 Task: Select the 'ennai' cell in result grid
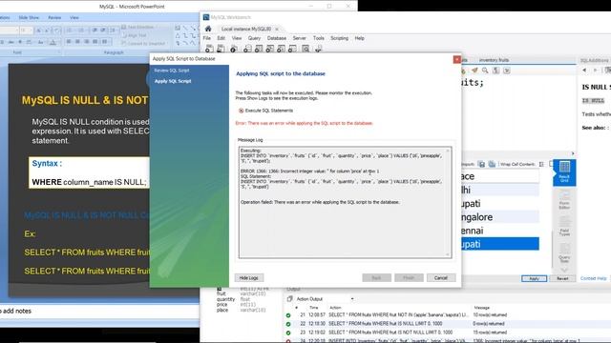click(500, 231)
